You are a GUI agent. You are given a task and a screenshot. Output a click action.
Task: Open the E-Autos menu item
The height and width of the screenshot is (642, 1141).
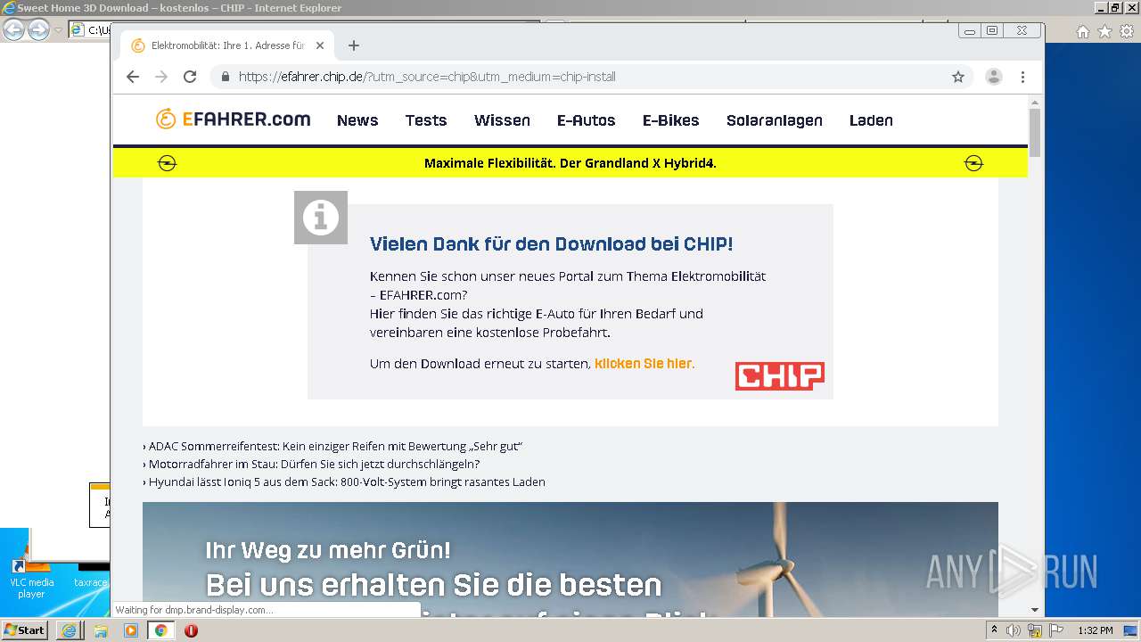coord(586,120)
